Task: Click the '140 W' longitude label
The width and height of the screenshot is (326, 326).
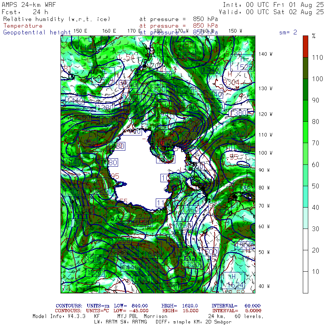Action: [x=266, y=54]
